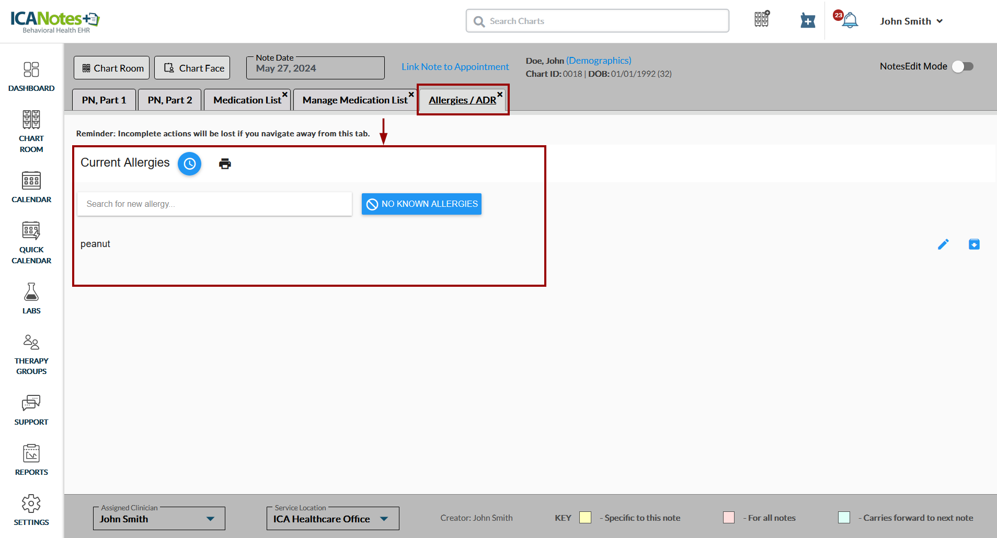This screenshot has width=997, height=538.
Task: Toggle NotesEdit Mode switch
Action: click(x=962, y=66)
